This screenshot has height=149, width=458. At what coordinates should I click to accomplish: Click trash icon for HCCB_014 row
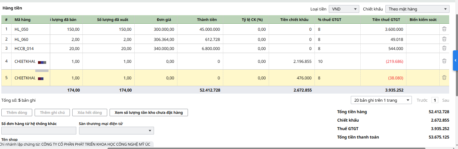[444, 48]
